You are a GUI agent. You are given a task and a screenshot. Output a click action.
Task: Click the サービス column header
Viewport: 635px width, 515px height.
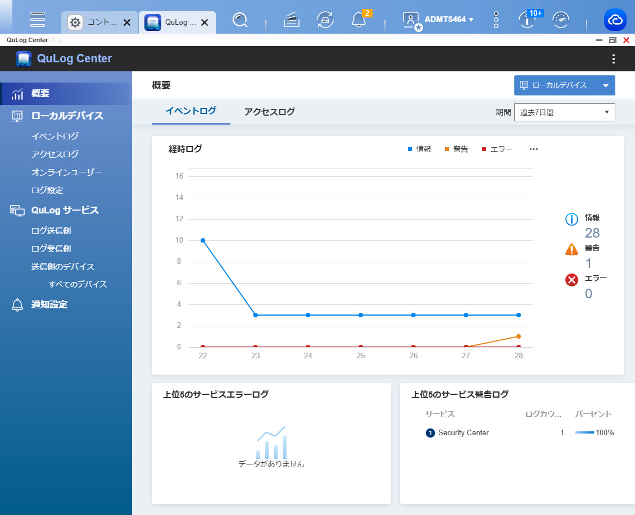click(x=440, y=414)
